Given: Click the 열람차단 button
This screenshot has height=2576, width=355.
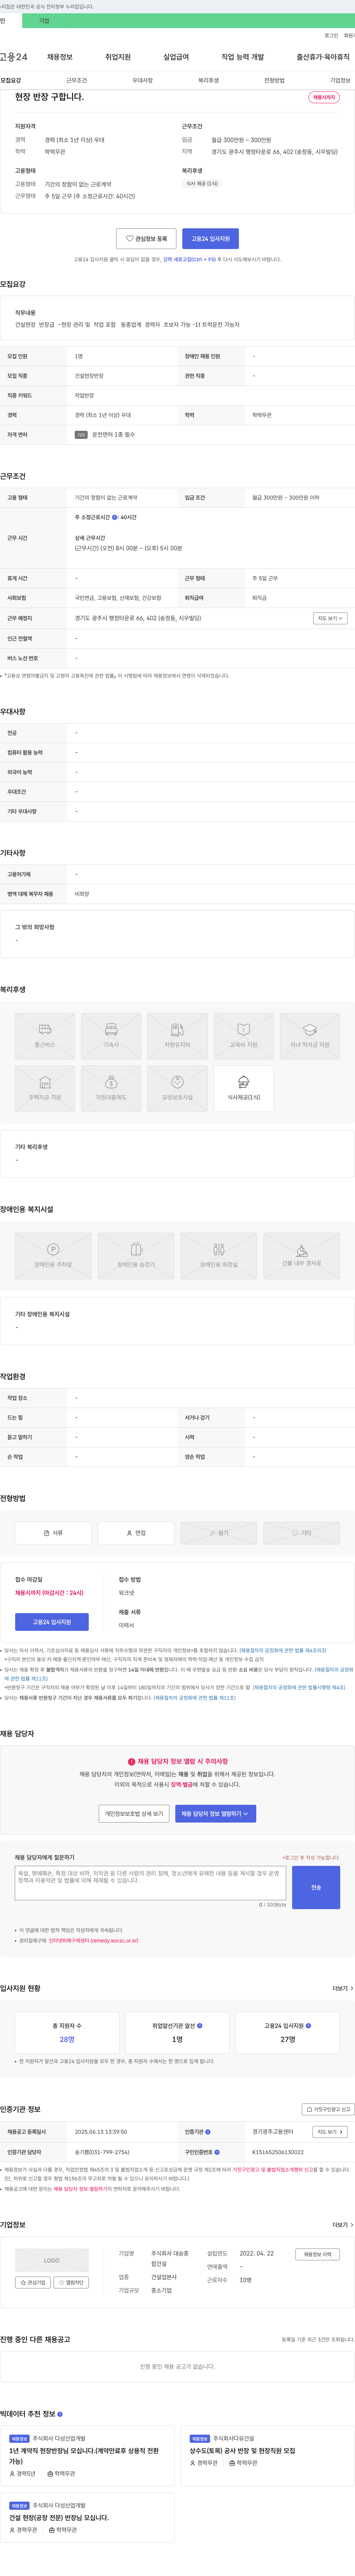Looking at the screenshot, I should [x=71, y=2282].
